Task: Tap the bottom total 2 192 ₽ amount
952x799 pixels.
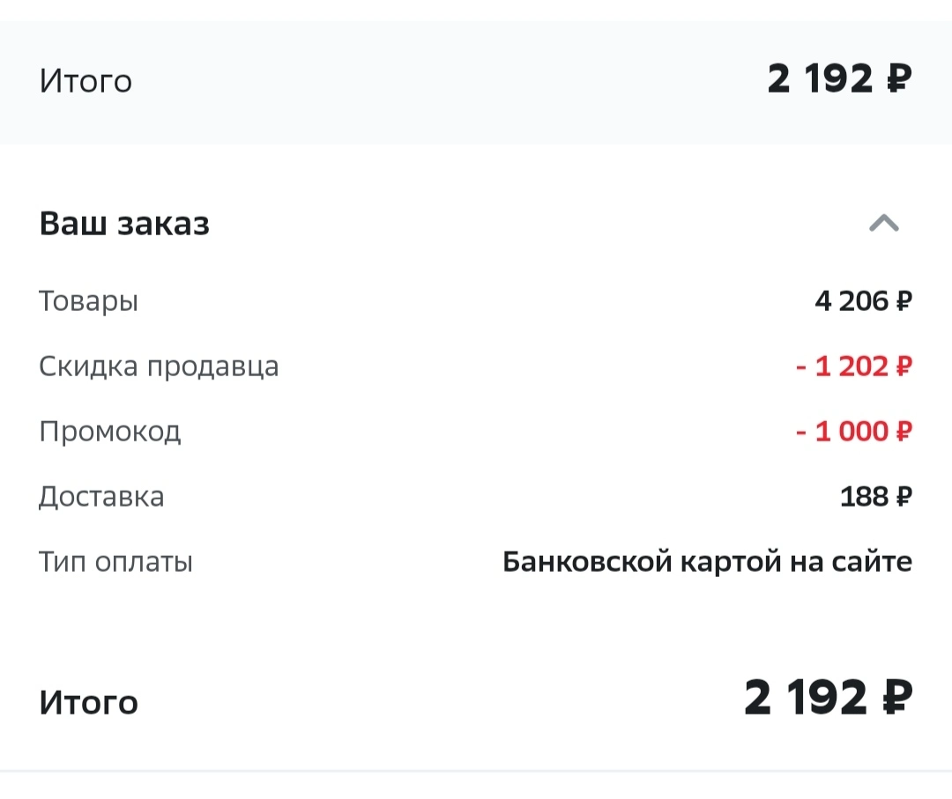Action: pos(828,698)
